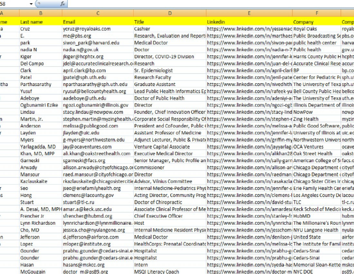Select title cell 'Graduate Assistant'
This screenshot has width=354, height=274.
[x=170, y=84]
